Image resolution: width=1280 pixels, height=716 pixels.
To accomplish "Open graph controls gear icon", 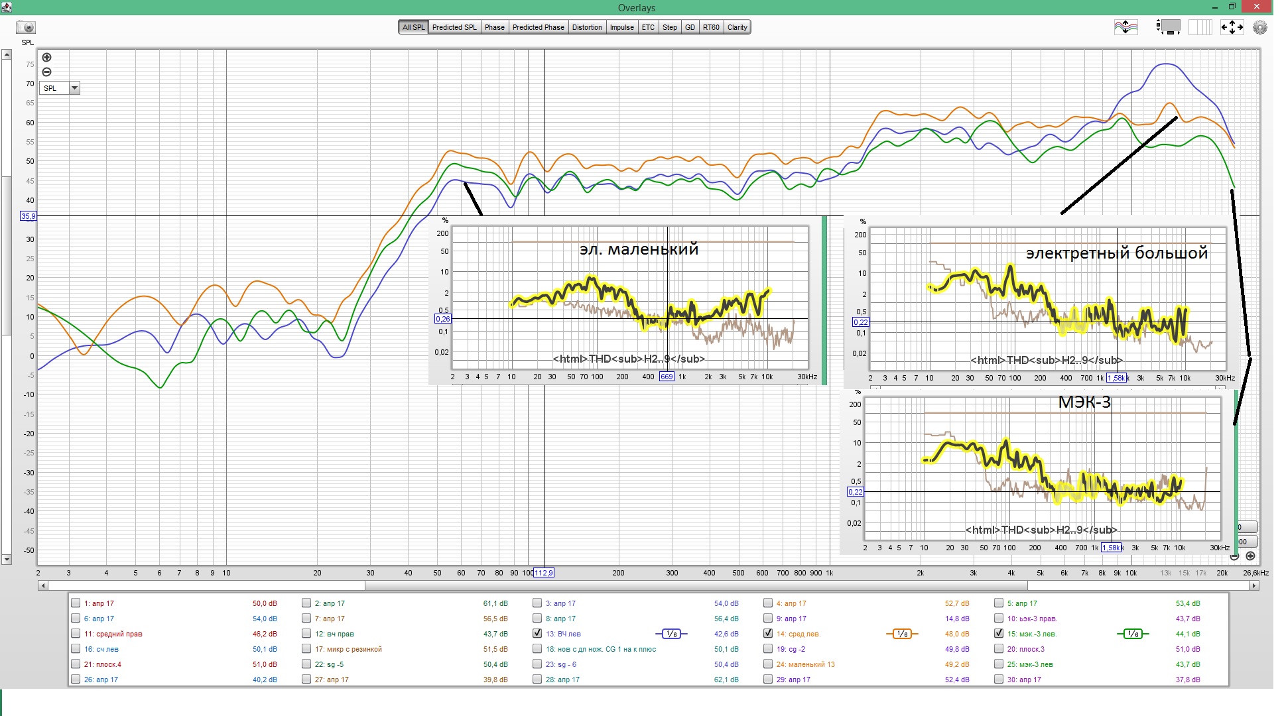I will click(1259, 27).
